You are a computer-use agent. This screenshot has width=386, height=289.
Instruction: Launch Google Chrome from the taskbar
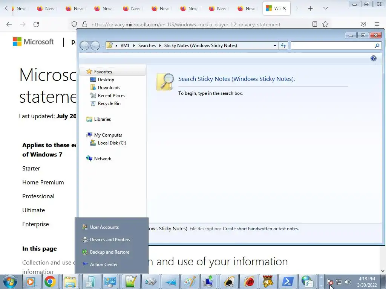pyautogui.click(x=50, y=281)
